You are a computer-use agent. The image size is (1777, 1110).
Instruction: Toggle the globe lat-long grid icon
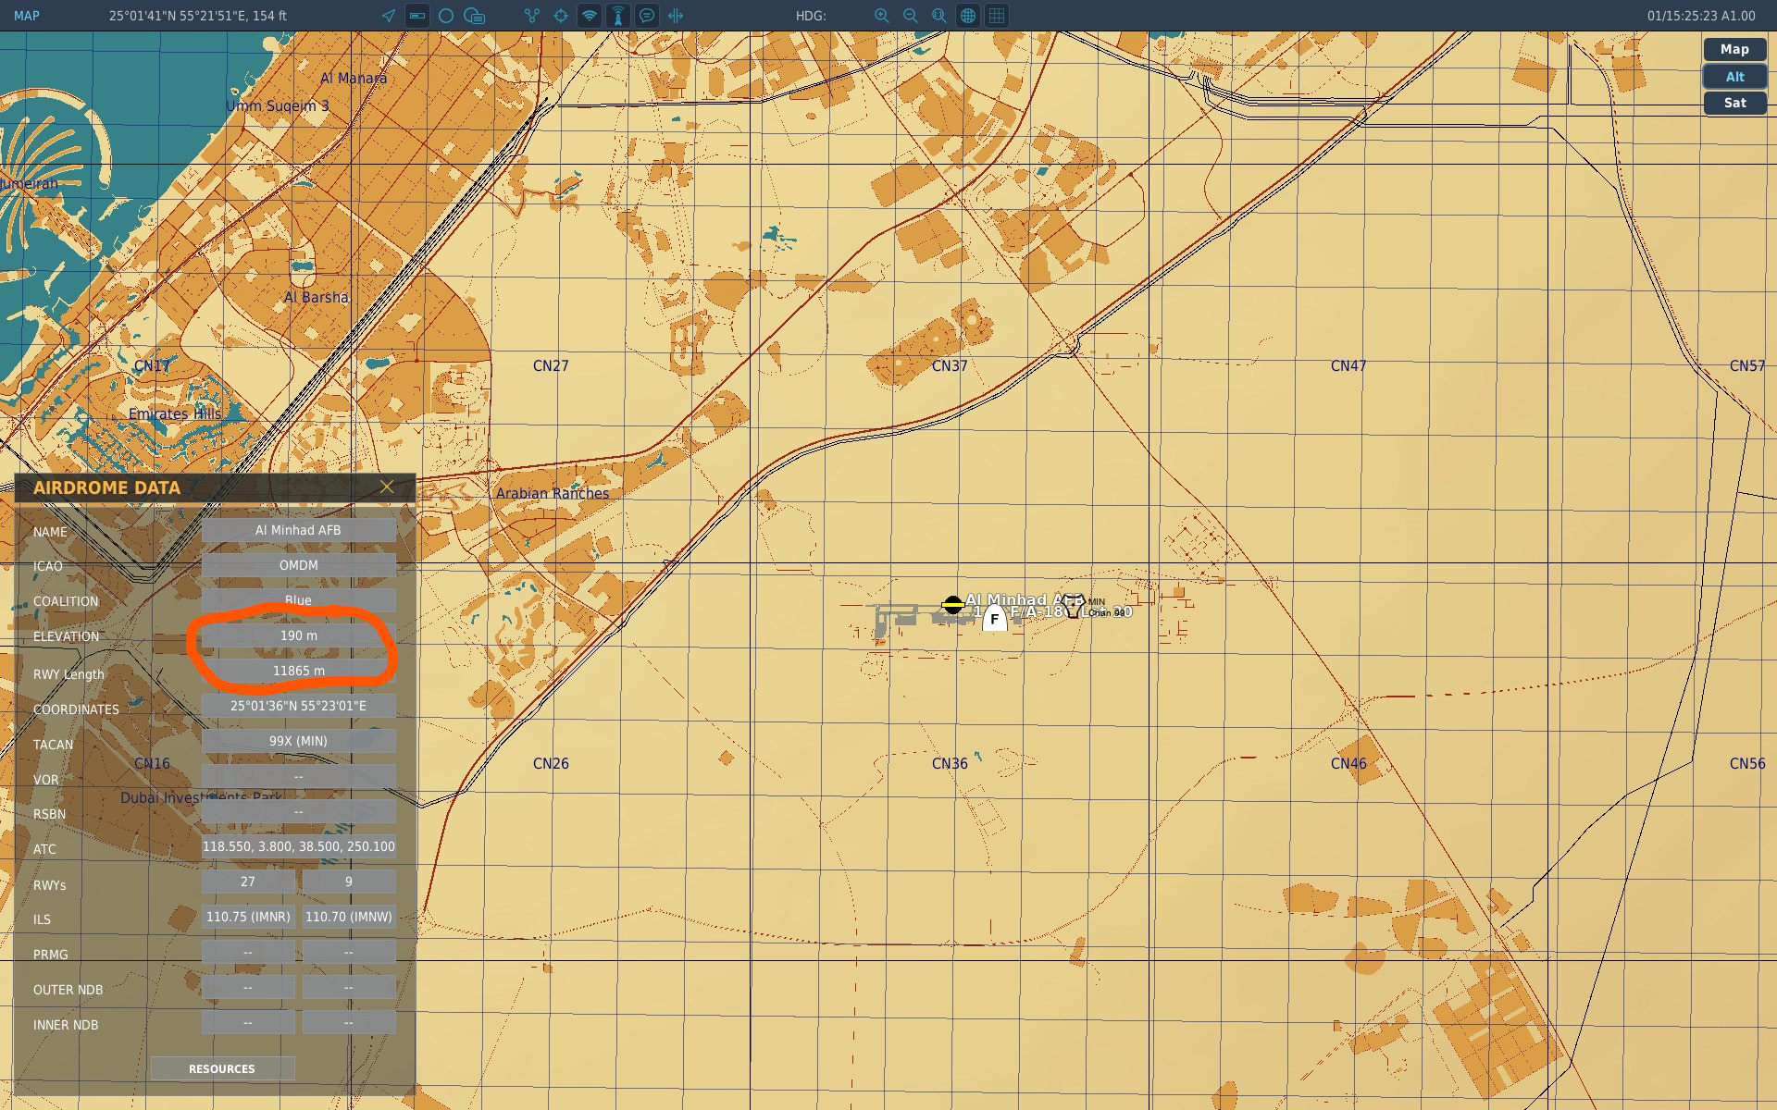(968, 16)
